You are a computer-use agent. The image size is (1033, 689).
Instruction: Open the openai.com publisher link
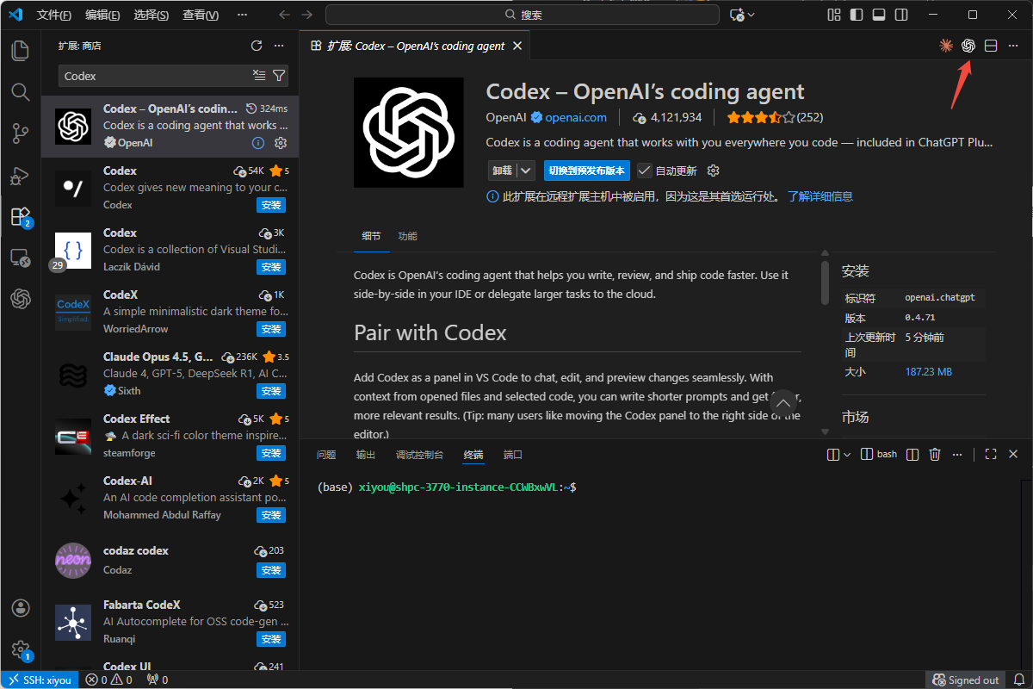(x=576, y=117)
